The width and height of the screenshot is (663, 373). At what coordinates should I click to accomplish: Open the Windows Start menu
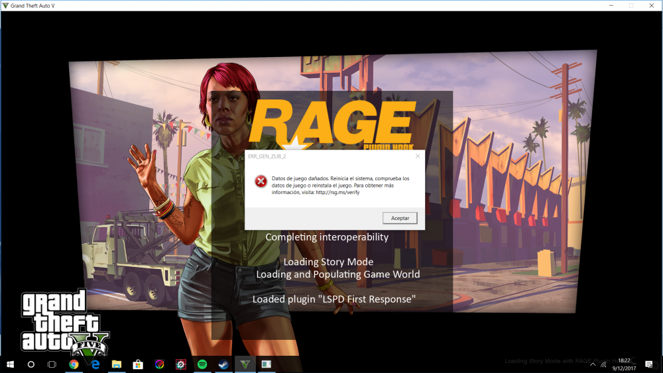10,364
